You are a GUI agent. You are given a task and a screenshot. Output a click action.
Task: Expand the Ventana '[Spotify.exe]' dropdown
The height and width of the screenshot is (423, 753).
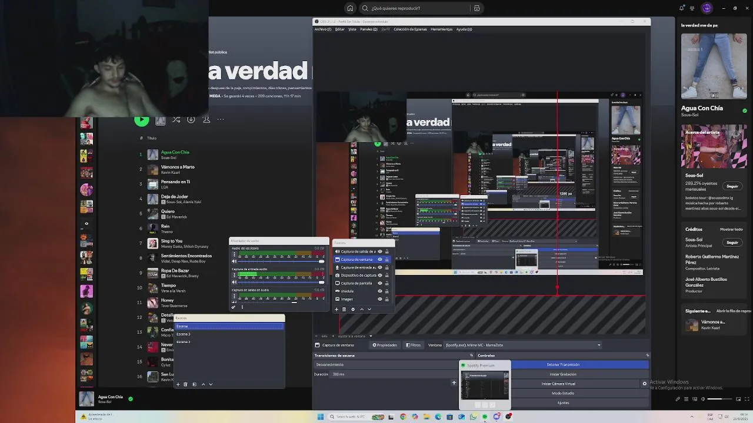pyautogui.click(x=523, y=345)
